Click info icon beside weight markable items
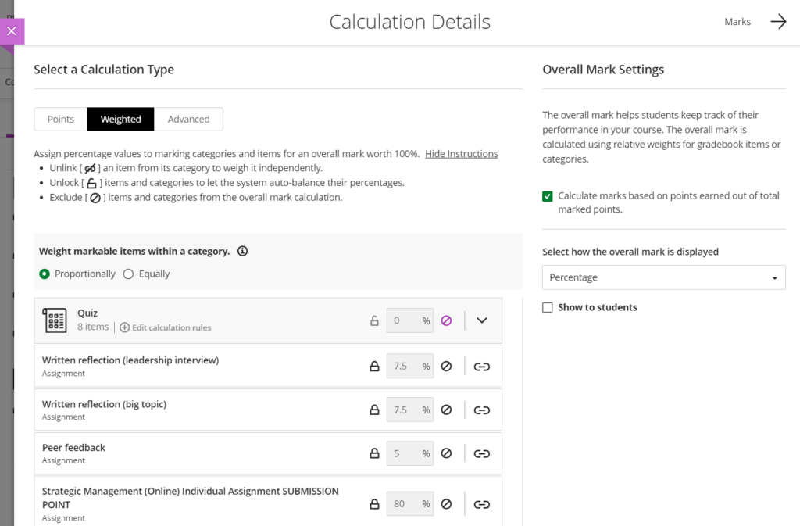This screenshot has height=526, width=800. tap(242, 252)
